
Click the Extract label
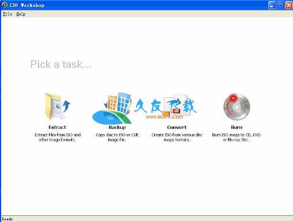57,127
